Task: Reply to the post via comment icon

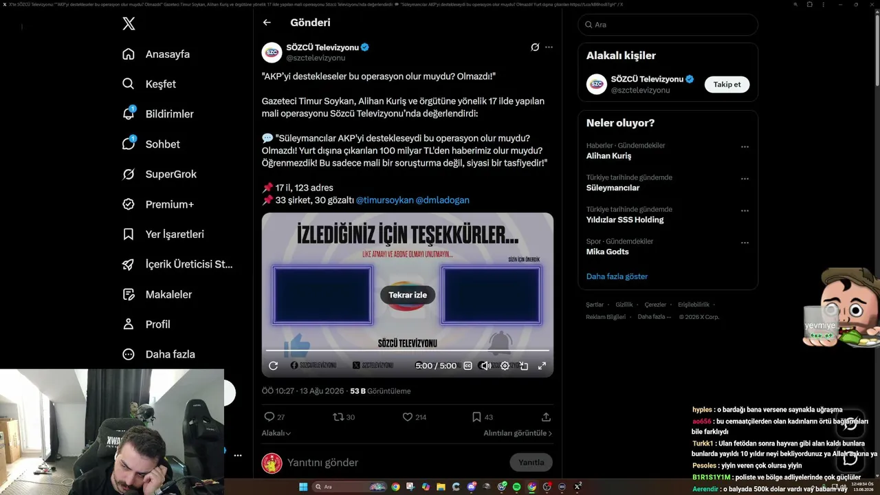Action: click(x=269, y=417)
